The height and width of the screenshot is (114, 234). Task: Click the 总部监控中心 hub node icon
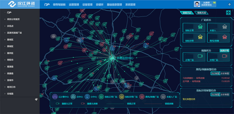pyautogui.click(x=112, y=58)
